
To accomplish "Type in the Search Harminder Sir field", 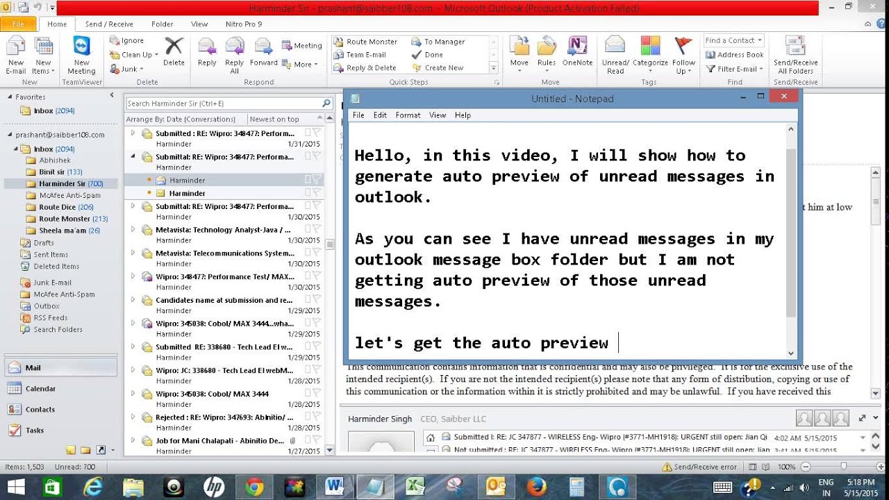I will [222, 103].
